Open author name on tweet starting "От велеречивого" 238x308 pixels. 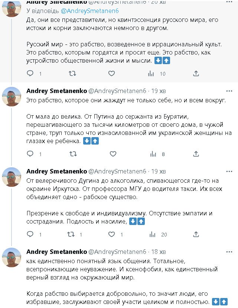(56, 171)
